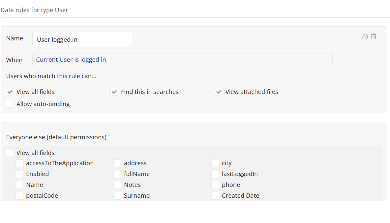Image resolution: width=390 pixels, height=223 pixels.
Task: Check the address field permission
Action: 117,163
